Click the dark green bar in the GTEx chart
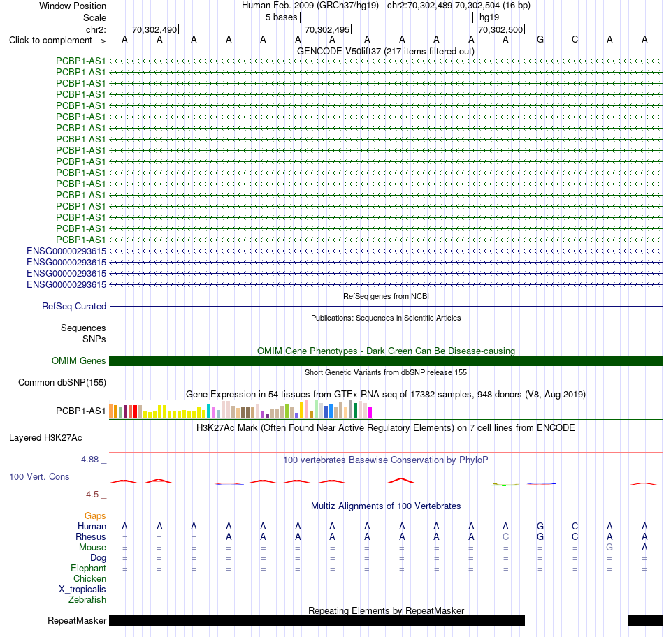This screenshot has width=664, height=637. (355, 411)
